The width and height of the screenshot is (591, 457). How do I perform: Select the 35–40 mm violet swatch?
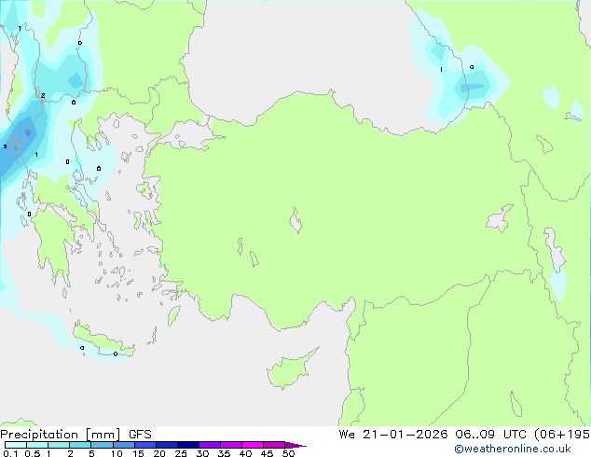tap(231, 445)
